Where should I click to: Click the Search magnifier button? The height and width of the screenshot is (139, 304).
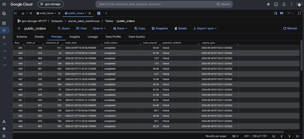[223, 4]
